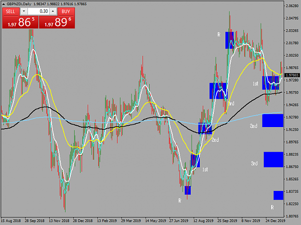Image resolution: width=301 pixels, height=225 pixels.
Task: Click the BUY button
Action: pos(66,12)
